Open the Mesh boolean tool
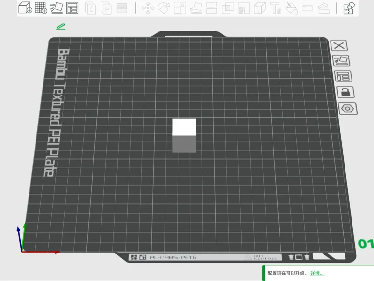This screenshot has height=281, width=374. pyautogui.click(x=228, y=8)
